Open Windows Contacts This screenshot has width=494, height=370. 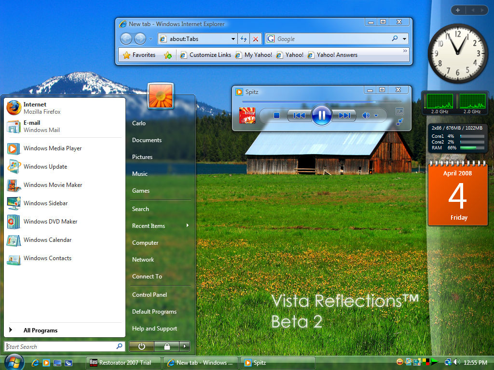(x=65, y=258)
